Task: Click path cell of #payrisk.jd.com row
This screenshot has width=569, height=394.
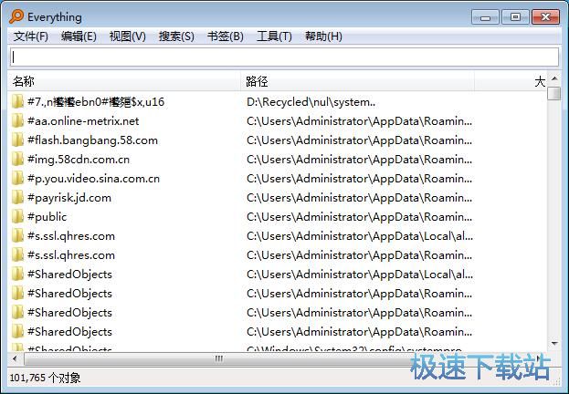Action: (x=359, y=198)
